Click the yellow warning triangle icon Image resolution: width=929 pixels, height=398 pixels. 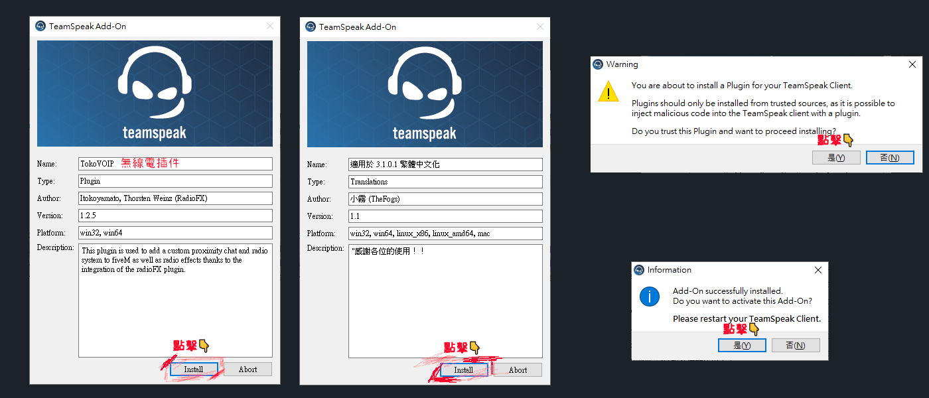(608, 92)
